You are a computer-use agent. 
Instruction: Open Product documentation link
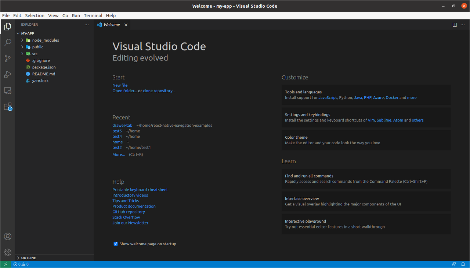(134, 206)
